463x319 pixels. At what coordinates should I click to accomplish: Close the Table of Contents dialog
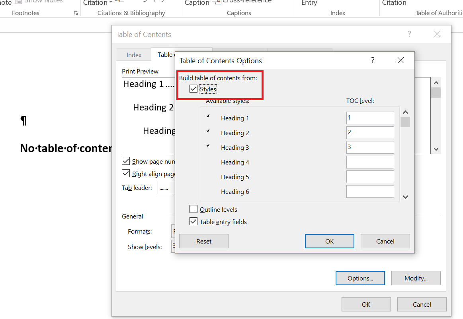click(x=437, y=34)
